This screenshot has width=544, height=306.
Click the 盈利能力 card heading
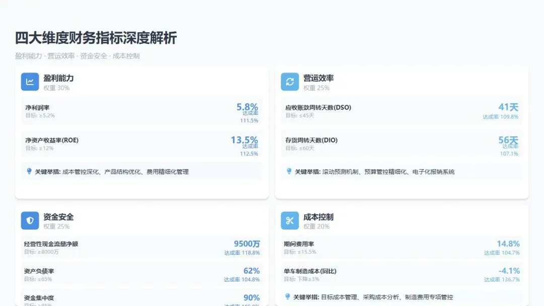pyautogui.click(x=58, y=78)
